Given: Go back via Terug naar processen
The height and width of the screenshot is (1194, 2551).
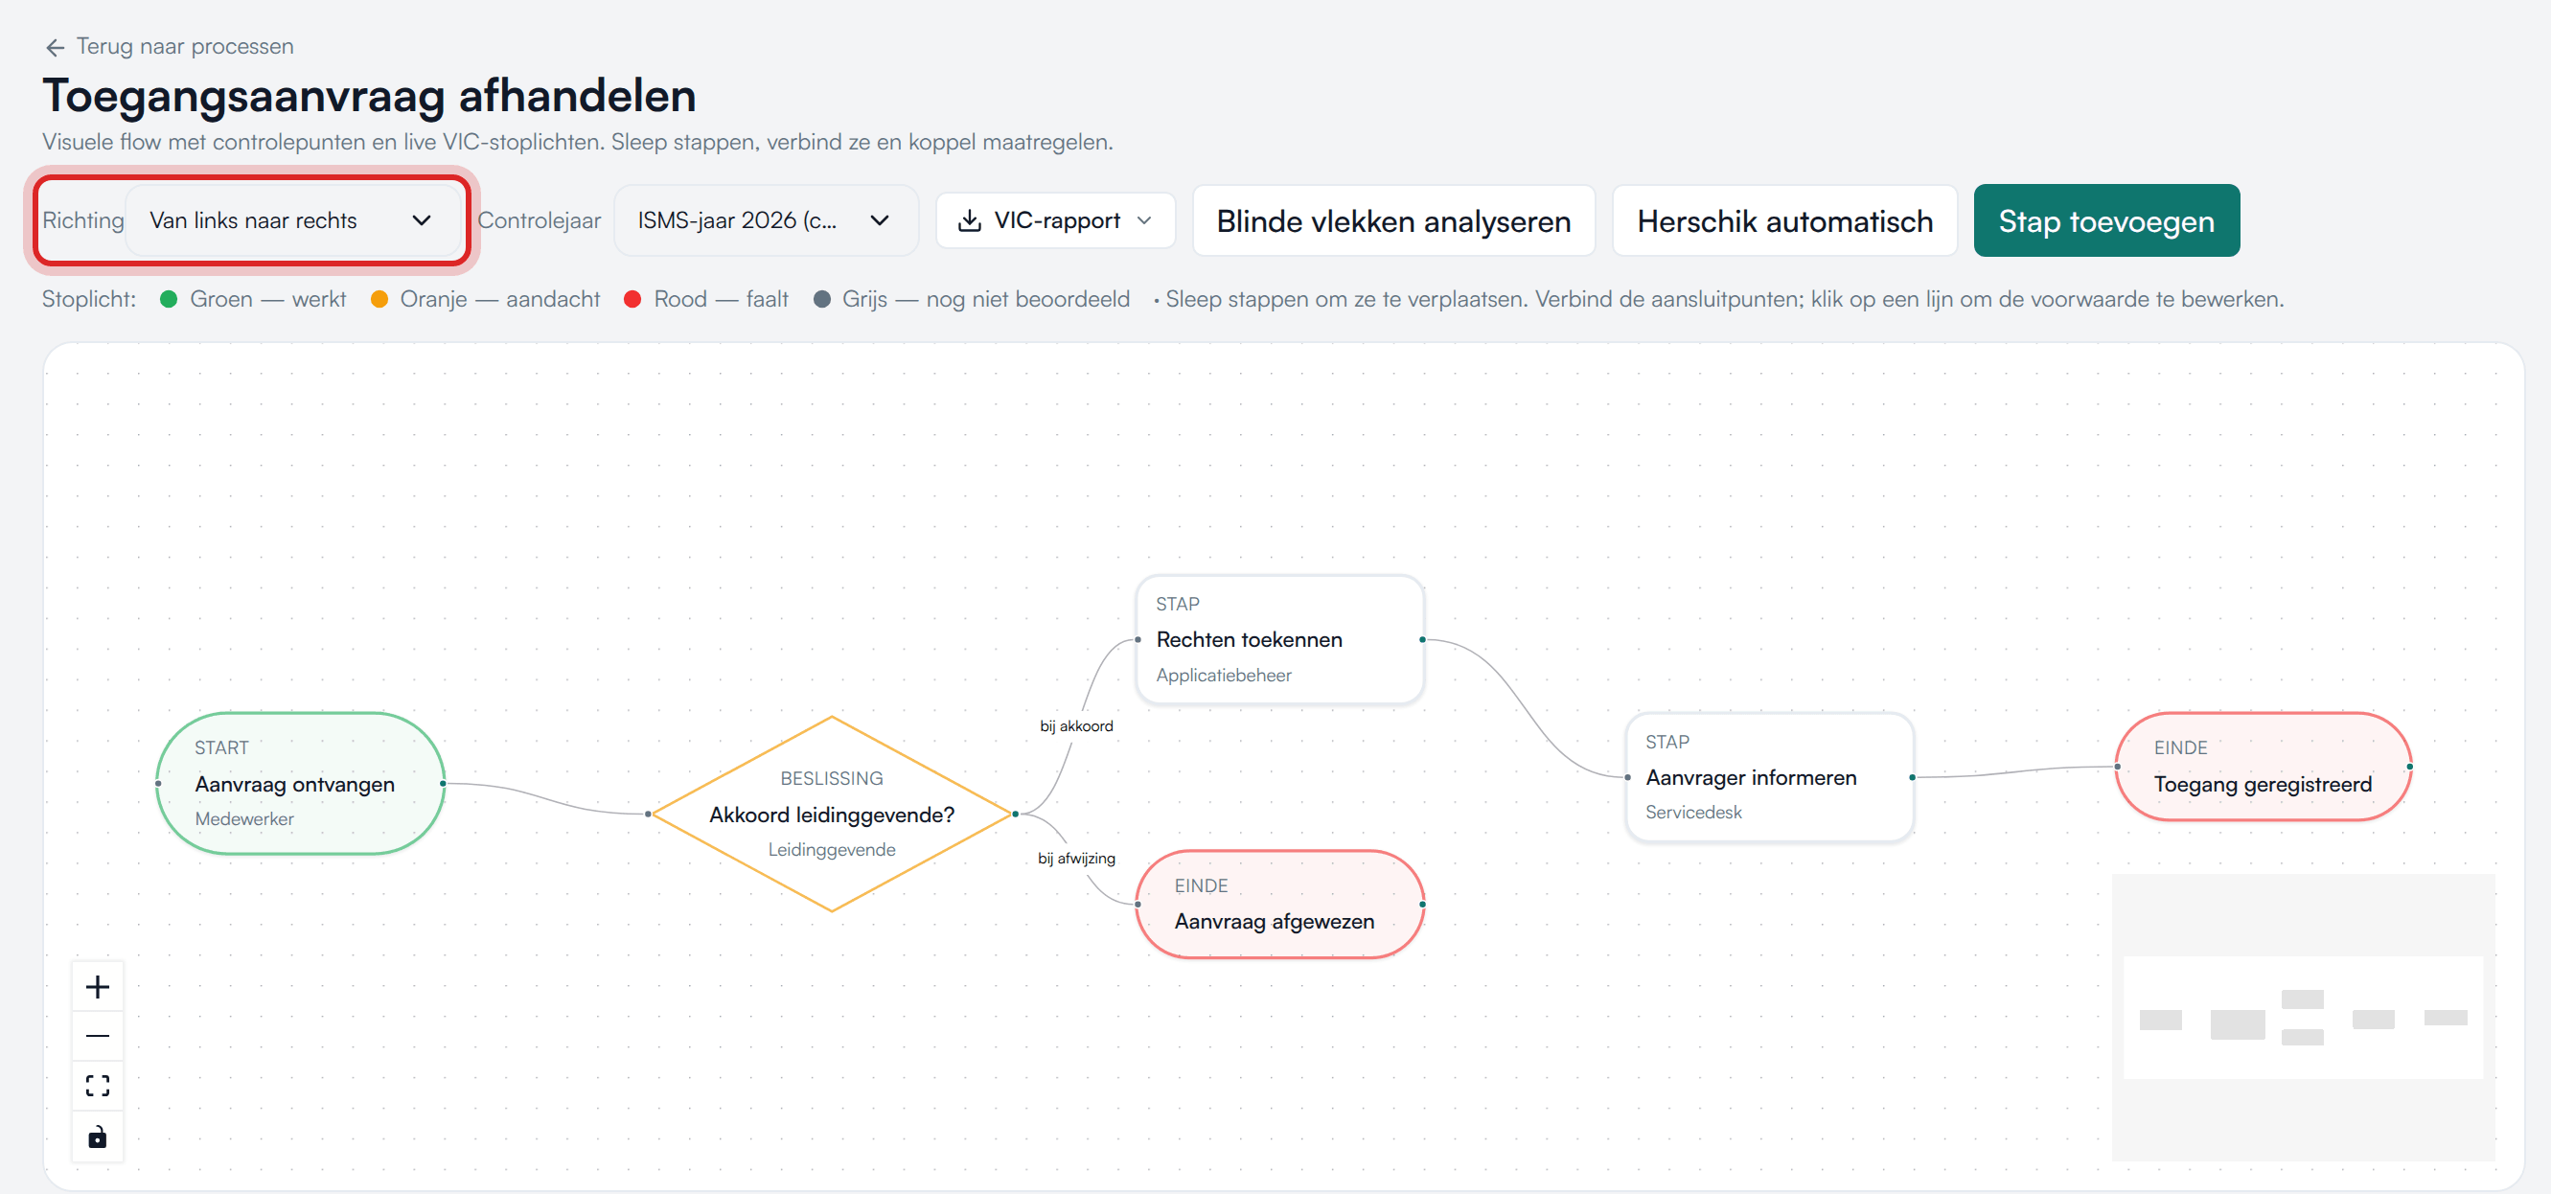Looking at the screenshot, I should [169, 47].
